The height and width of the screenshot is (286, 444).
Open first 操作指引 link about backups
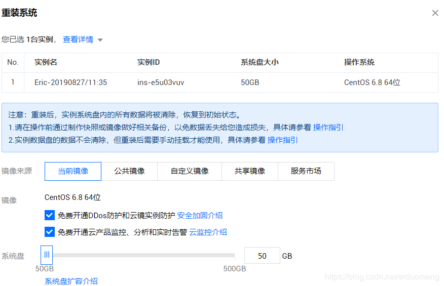[x=328, y=127]
